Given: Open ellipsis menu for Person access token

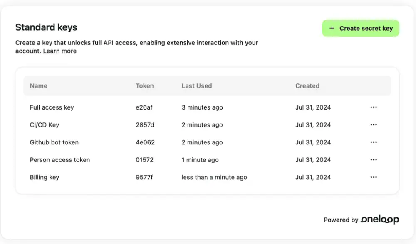Looking at the screenshot, I should coord(373,160).
